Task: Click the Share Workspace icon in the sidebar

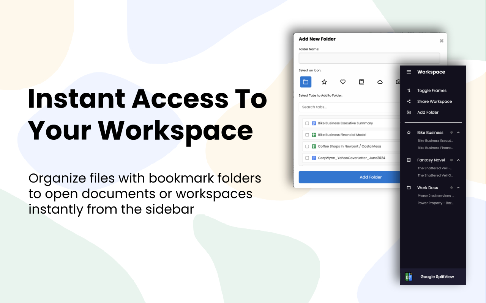Action: tap(409, 101)
